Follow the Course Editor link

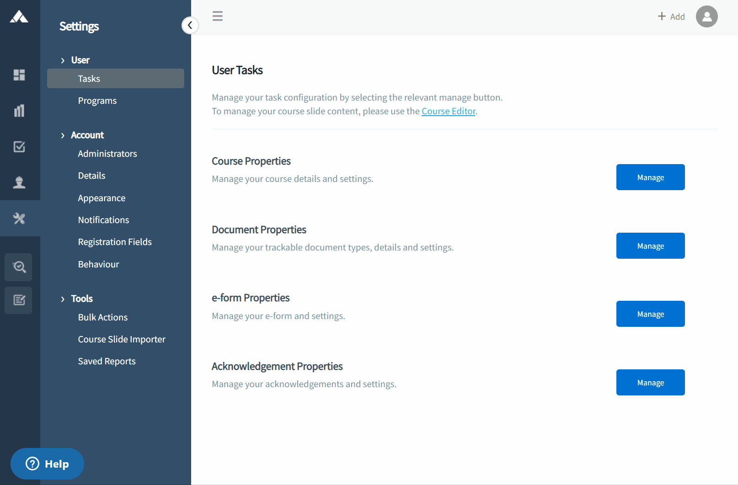(448, 111)
